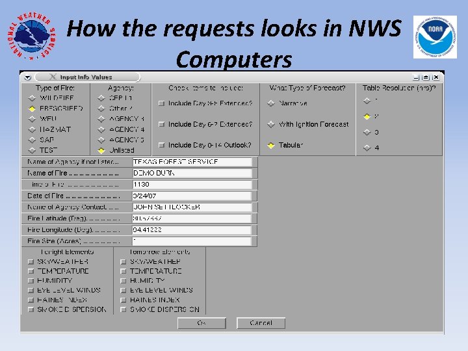
Task: Click the Type of Fire heading
Action: pyautogui.click(x=55, y=88)
